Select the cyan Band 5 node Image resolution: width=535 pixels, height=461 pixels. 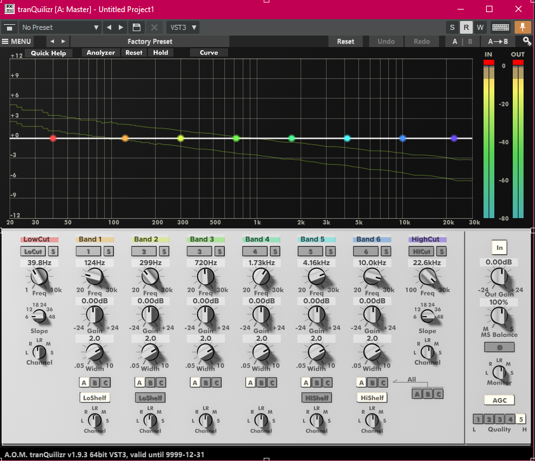pos(347,139)
